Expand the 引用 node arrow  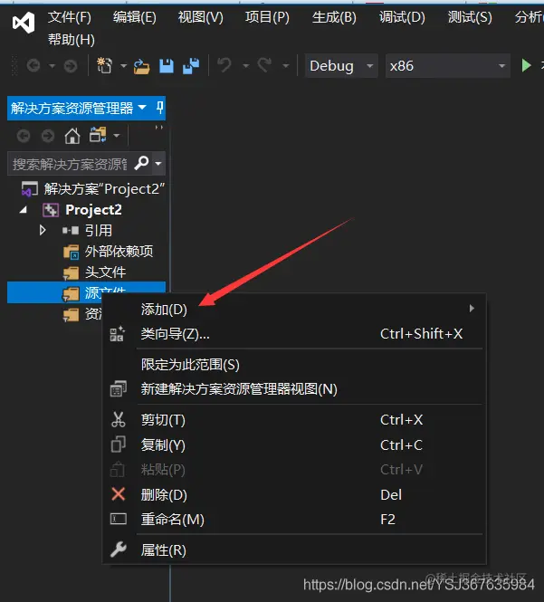click(43, 230)
